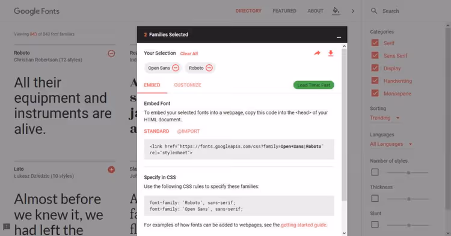
Task: Click the search magnifier icon
Action: [x=374, y=11]
